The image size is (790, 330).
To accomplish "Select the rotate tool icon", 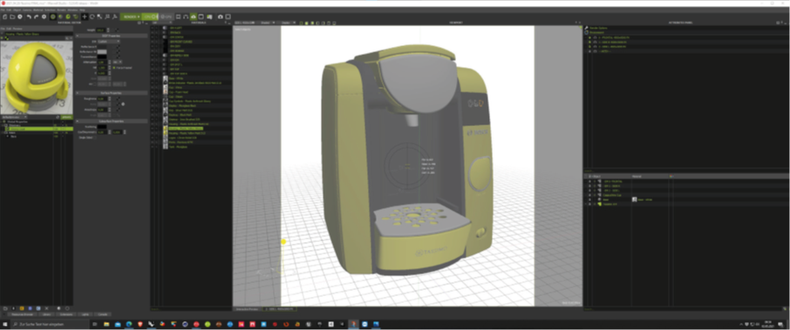I will tap(92, 17).
